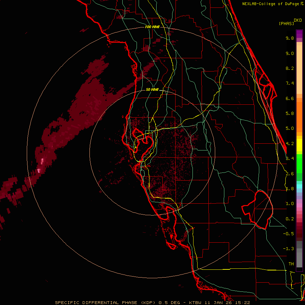Image resolution: width=305 pixels, height=305 pixels.
Task: Click the 5.8 value on the color scale
Action: coord(290,114)
